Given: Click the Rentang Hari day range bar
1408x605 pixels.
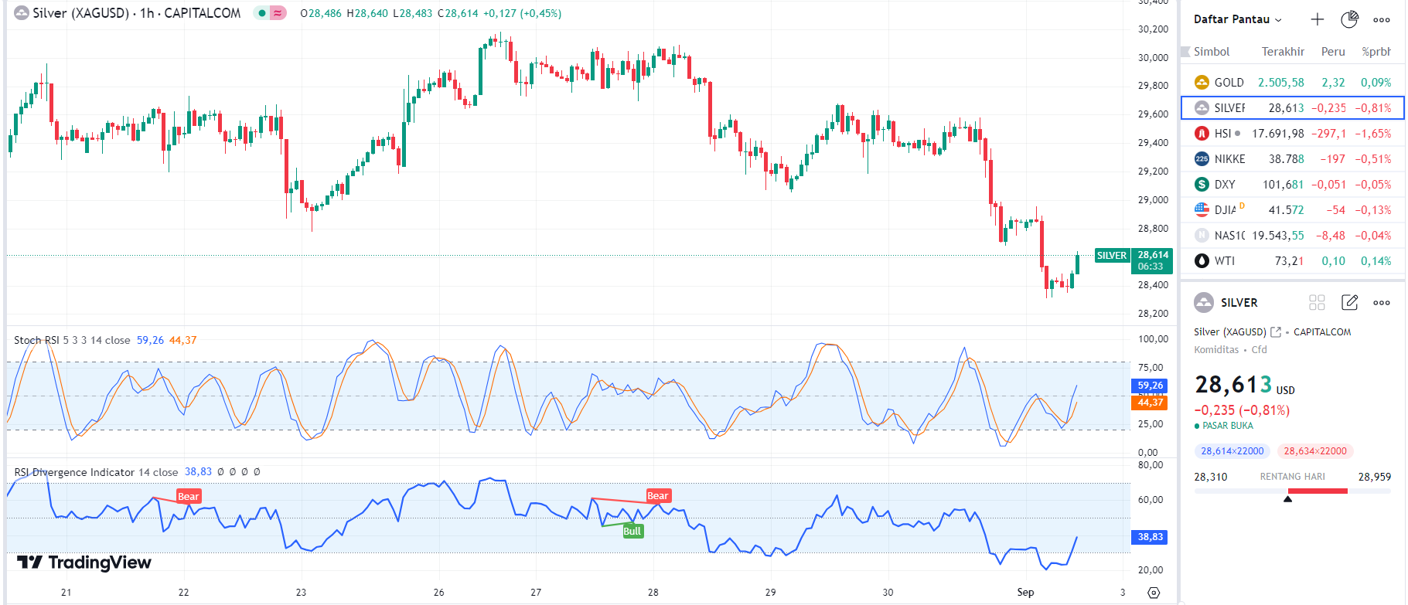Looking at the screenshot, I should click(x=1292, y=491).
